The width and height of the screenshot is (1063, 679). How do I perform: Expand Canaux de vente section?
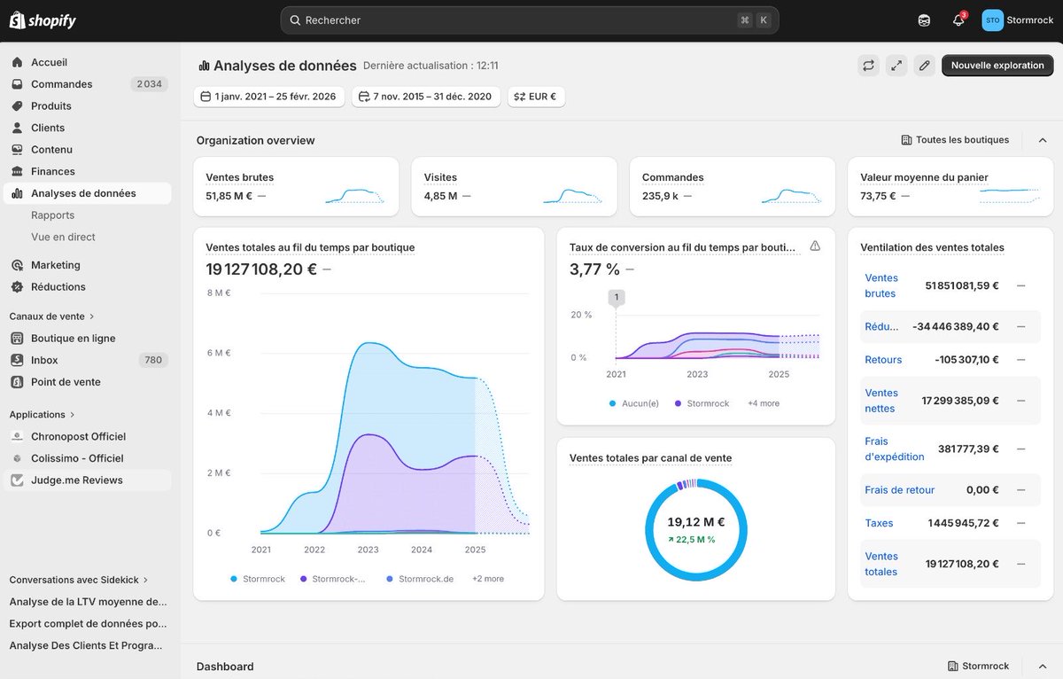pos(52,316)
